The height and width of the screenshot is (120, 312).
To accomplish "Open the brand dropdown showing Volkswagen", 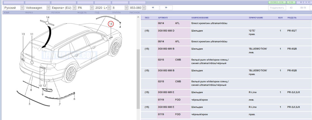I will click(x=37, y=8).
